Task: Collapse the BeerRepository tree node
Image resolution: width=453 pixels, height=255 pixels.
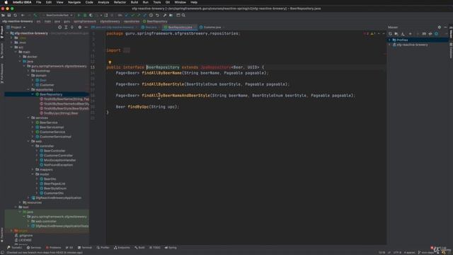Action: pos(33,94)
